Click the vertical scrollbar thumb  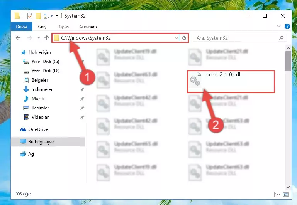pyautogui.click(x=288, y=61)
